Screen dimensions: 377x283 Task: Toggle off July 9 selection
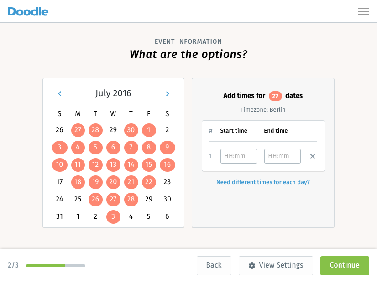pyautogui.click(x=168, y=147)
